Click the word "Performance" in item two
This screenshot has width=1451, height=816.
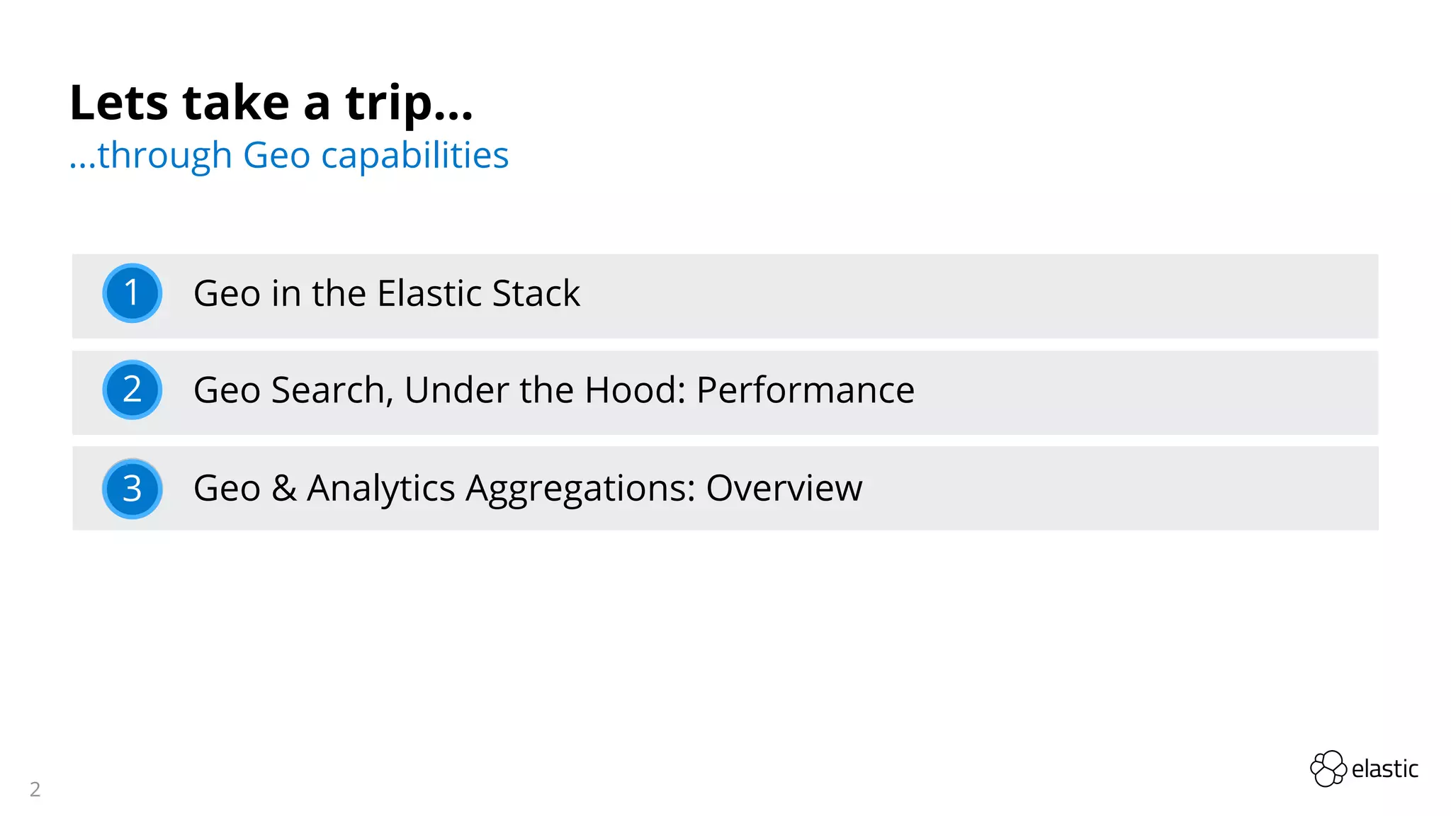pos(805,390)
